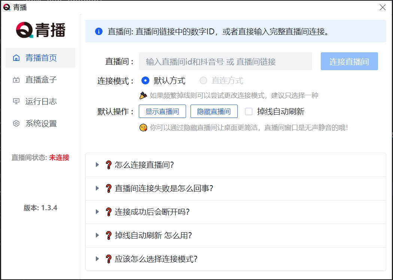Expand the 应该怎么选择连接模式 arrow

tap(97, 259)
